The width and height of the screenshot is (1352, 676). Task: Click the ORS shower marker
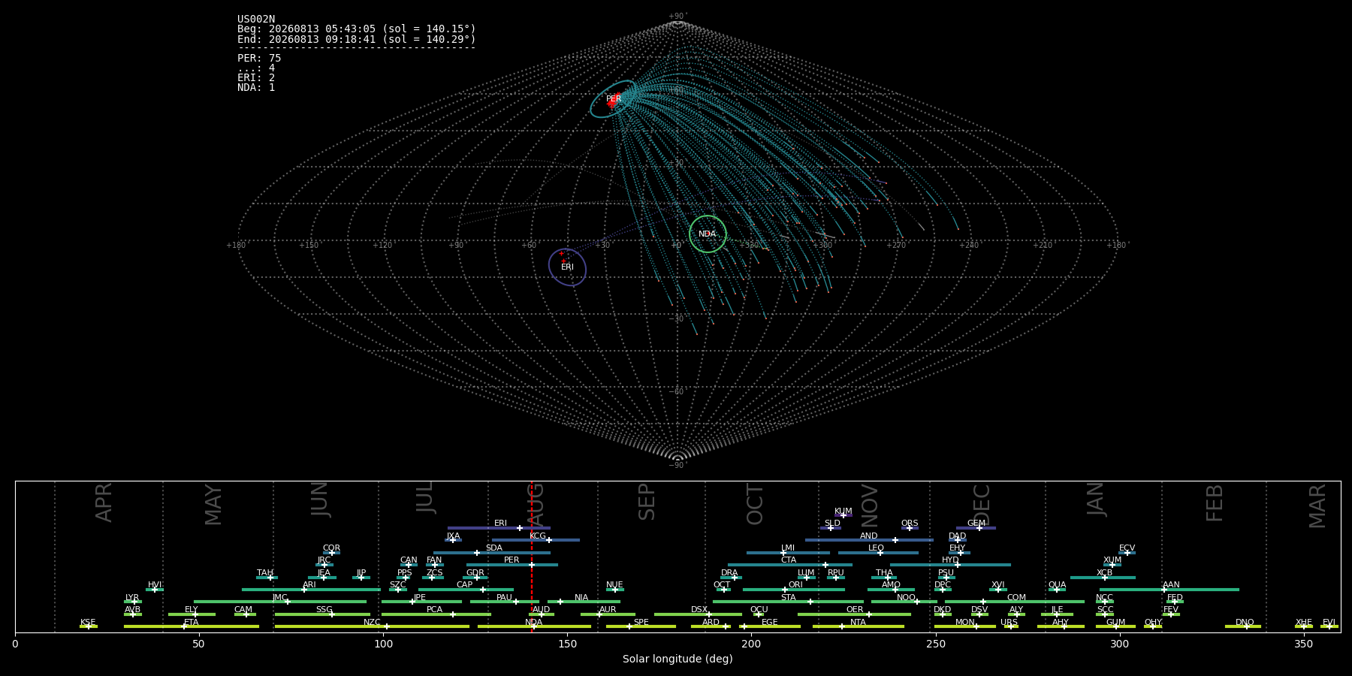click(x=910, y=528)
